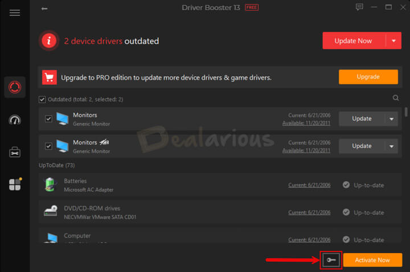Open the license key entry icon

click(331, 260)
